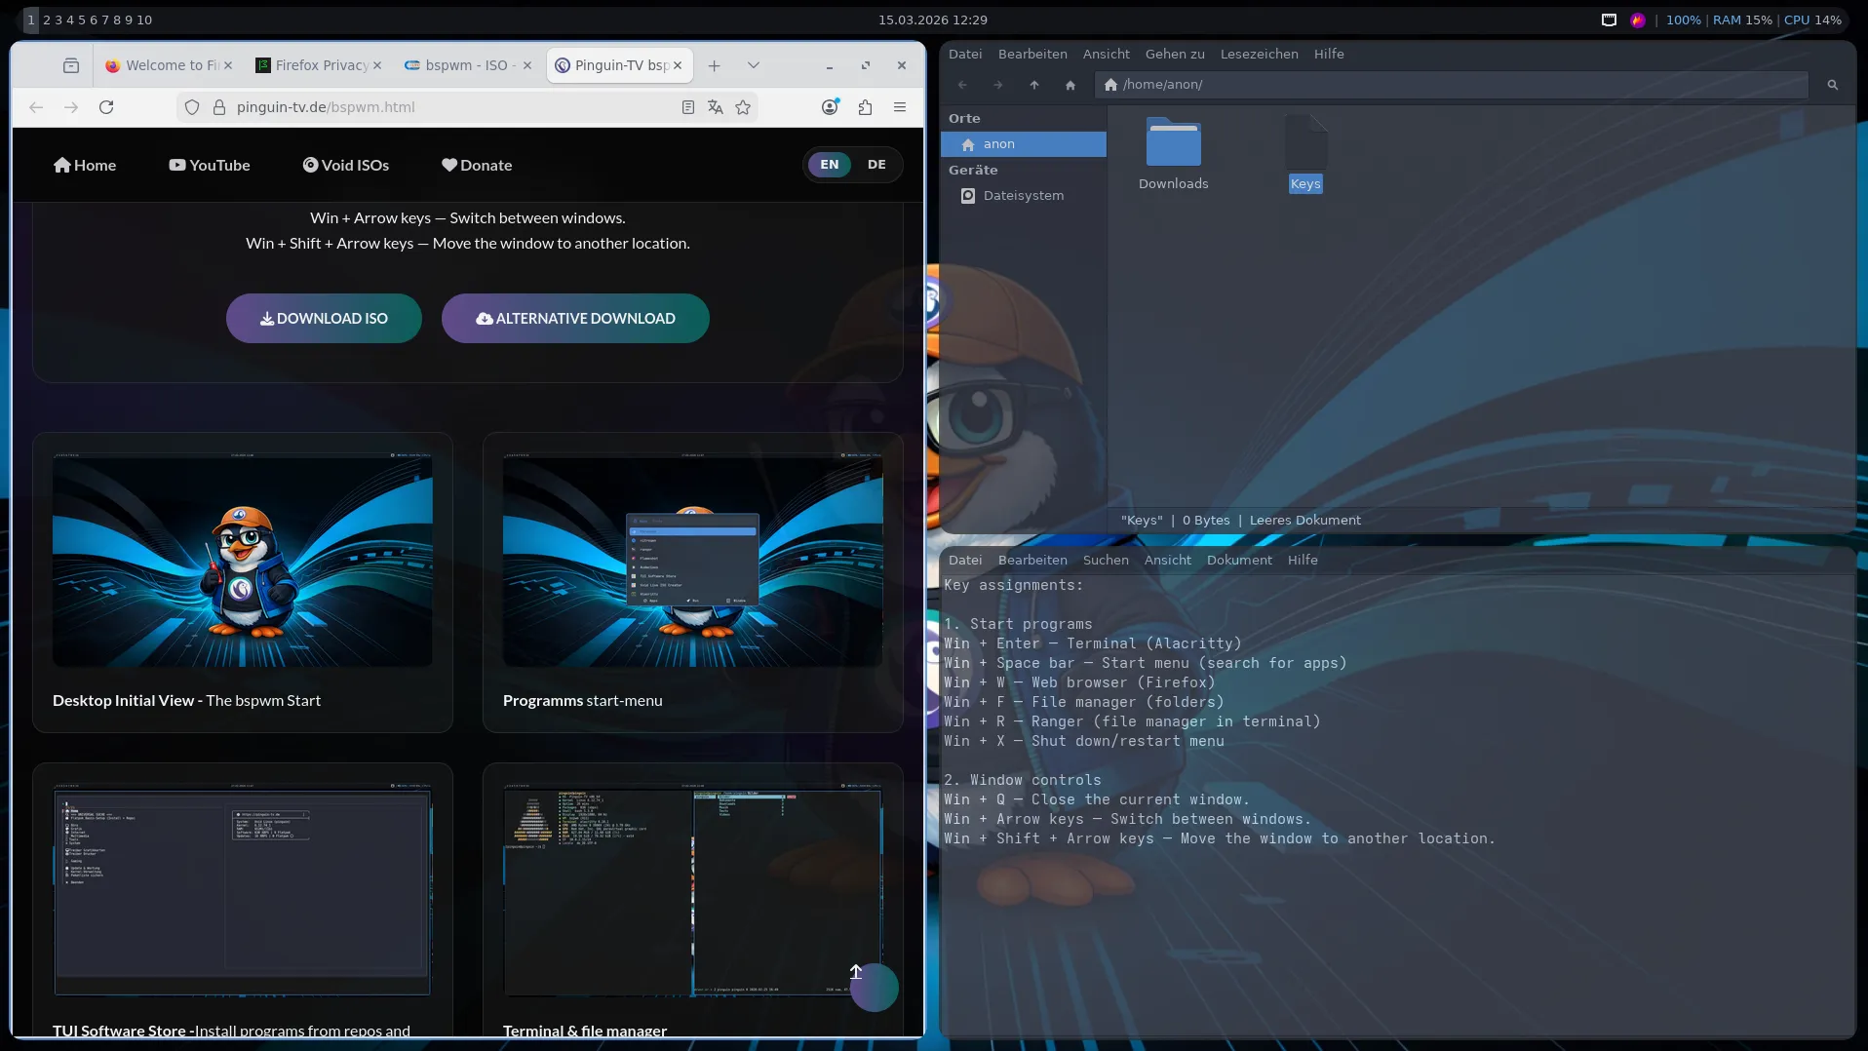The width and height of the screenshot is (1868, 1051).
Task: Open the Lesezeichen menu in file manager
Action: click(x=1259, y=54)
